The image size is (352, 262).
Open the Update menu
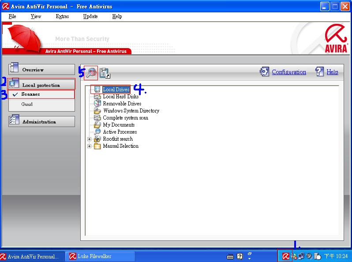pos(90,16)
